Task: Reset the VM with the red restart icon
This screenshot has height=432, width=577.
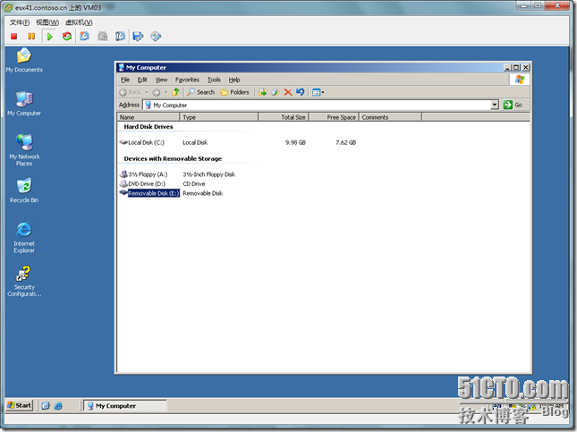Action: 67,37
